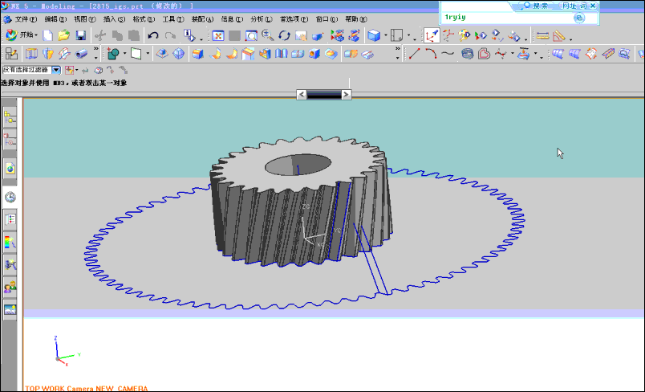Open the rainbow color palette sidebar tab
This screenshot has width=645, height=392.
(10, 242)
